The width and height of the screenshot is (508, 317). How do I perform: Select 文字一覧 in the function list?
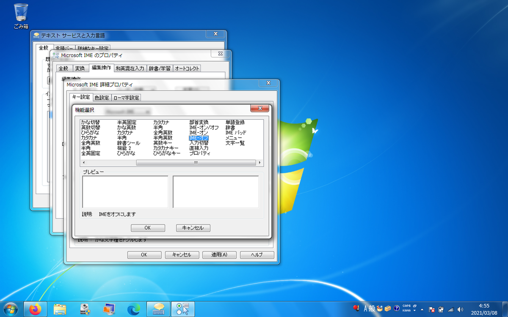[235, 143]
